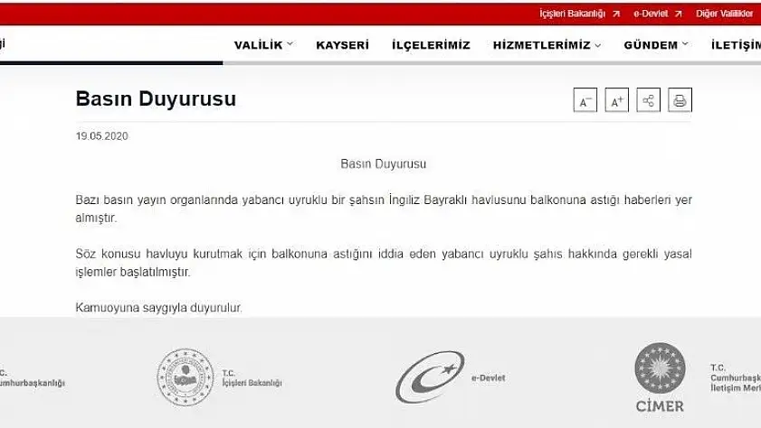
Task: Click the e-Devlet footer text link
Action: (489, 377)
